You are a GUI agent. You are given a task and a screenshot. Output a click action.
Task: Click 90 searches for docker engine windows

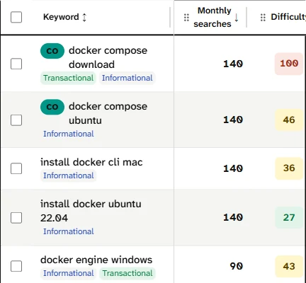point(237,266)
